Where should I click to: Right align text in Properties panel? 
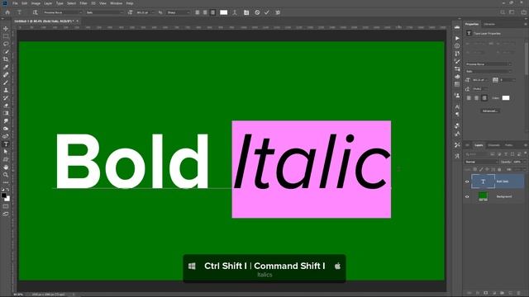point(484,98)
